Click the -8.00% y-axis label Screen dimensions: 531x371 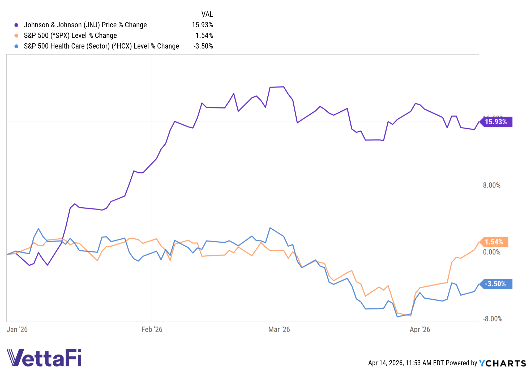tap(492, 319)
